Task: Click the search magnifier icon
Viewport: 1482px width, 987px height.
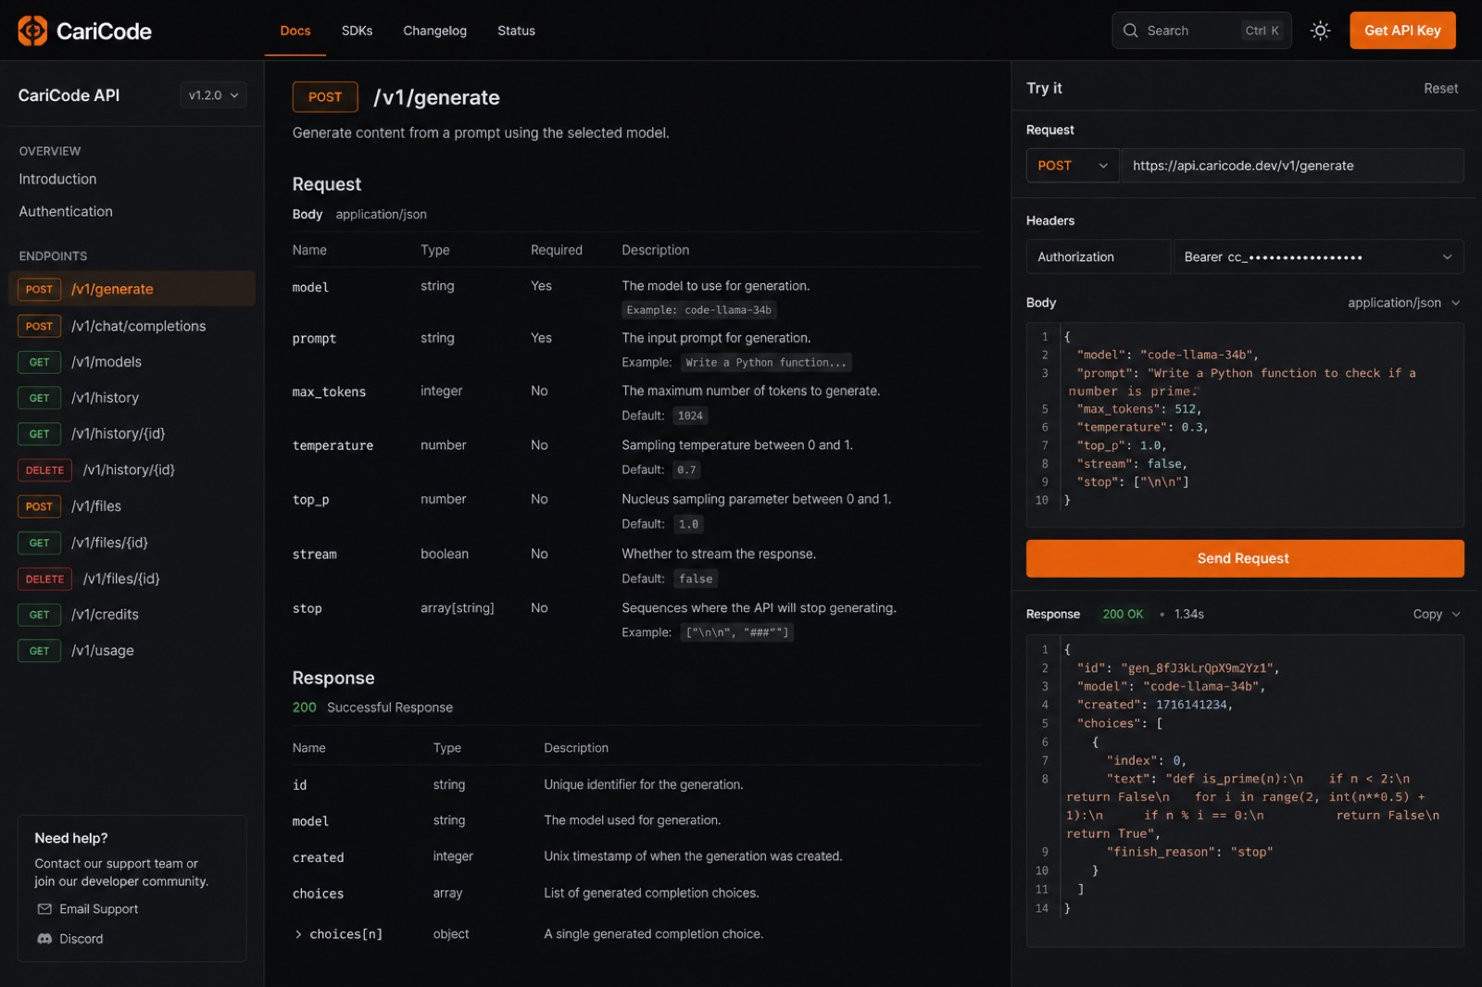Action: point(1130,31)
